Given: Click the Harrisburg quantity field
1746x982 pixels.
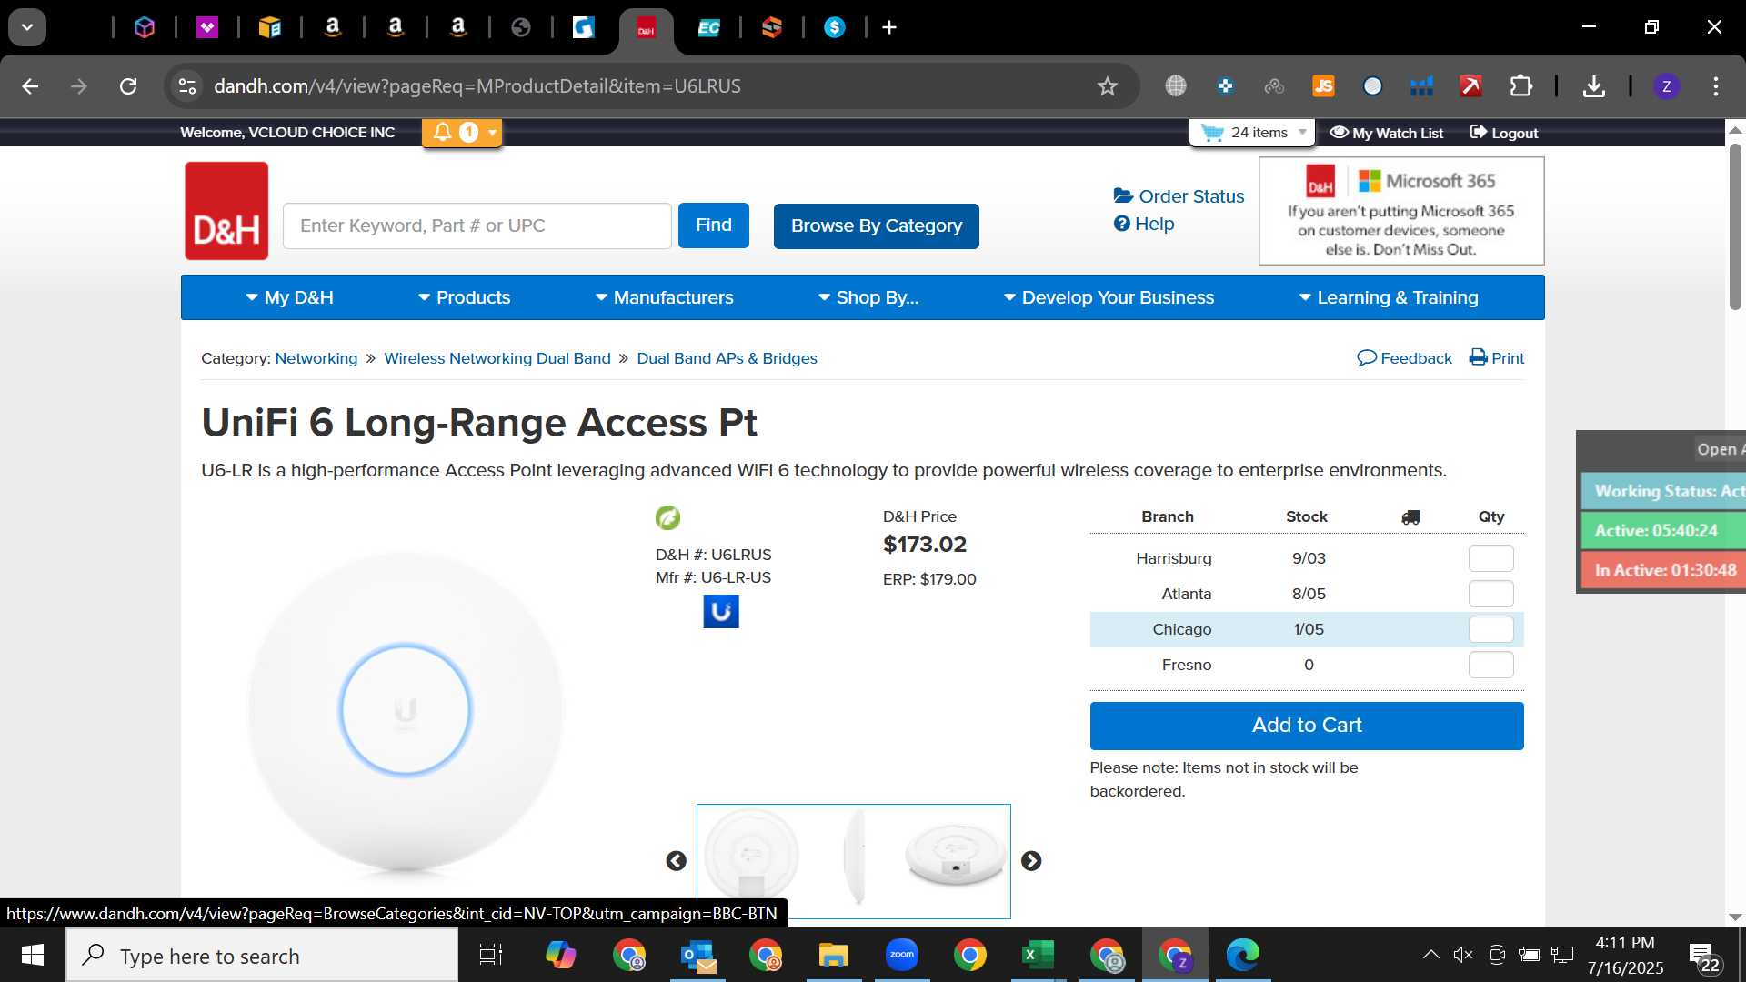Looking at the screenshot, I should tap(1491, 558).
